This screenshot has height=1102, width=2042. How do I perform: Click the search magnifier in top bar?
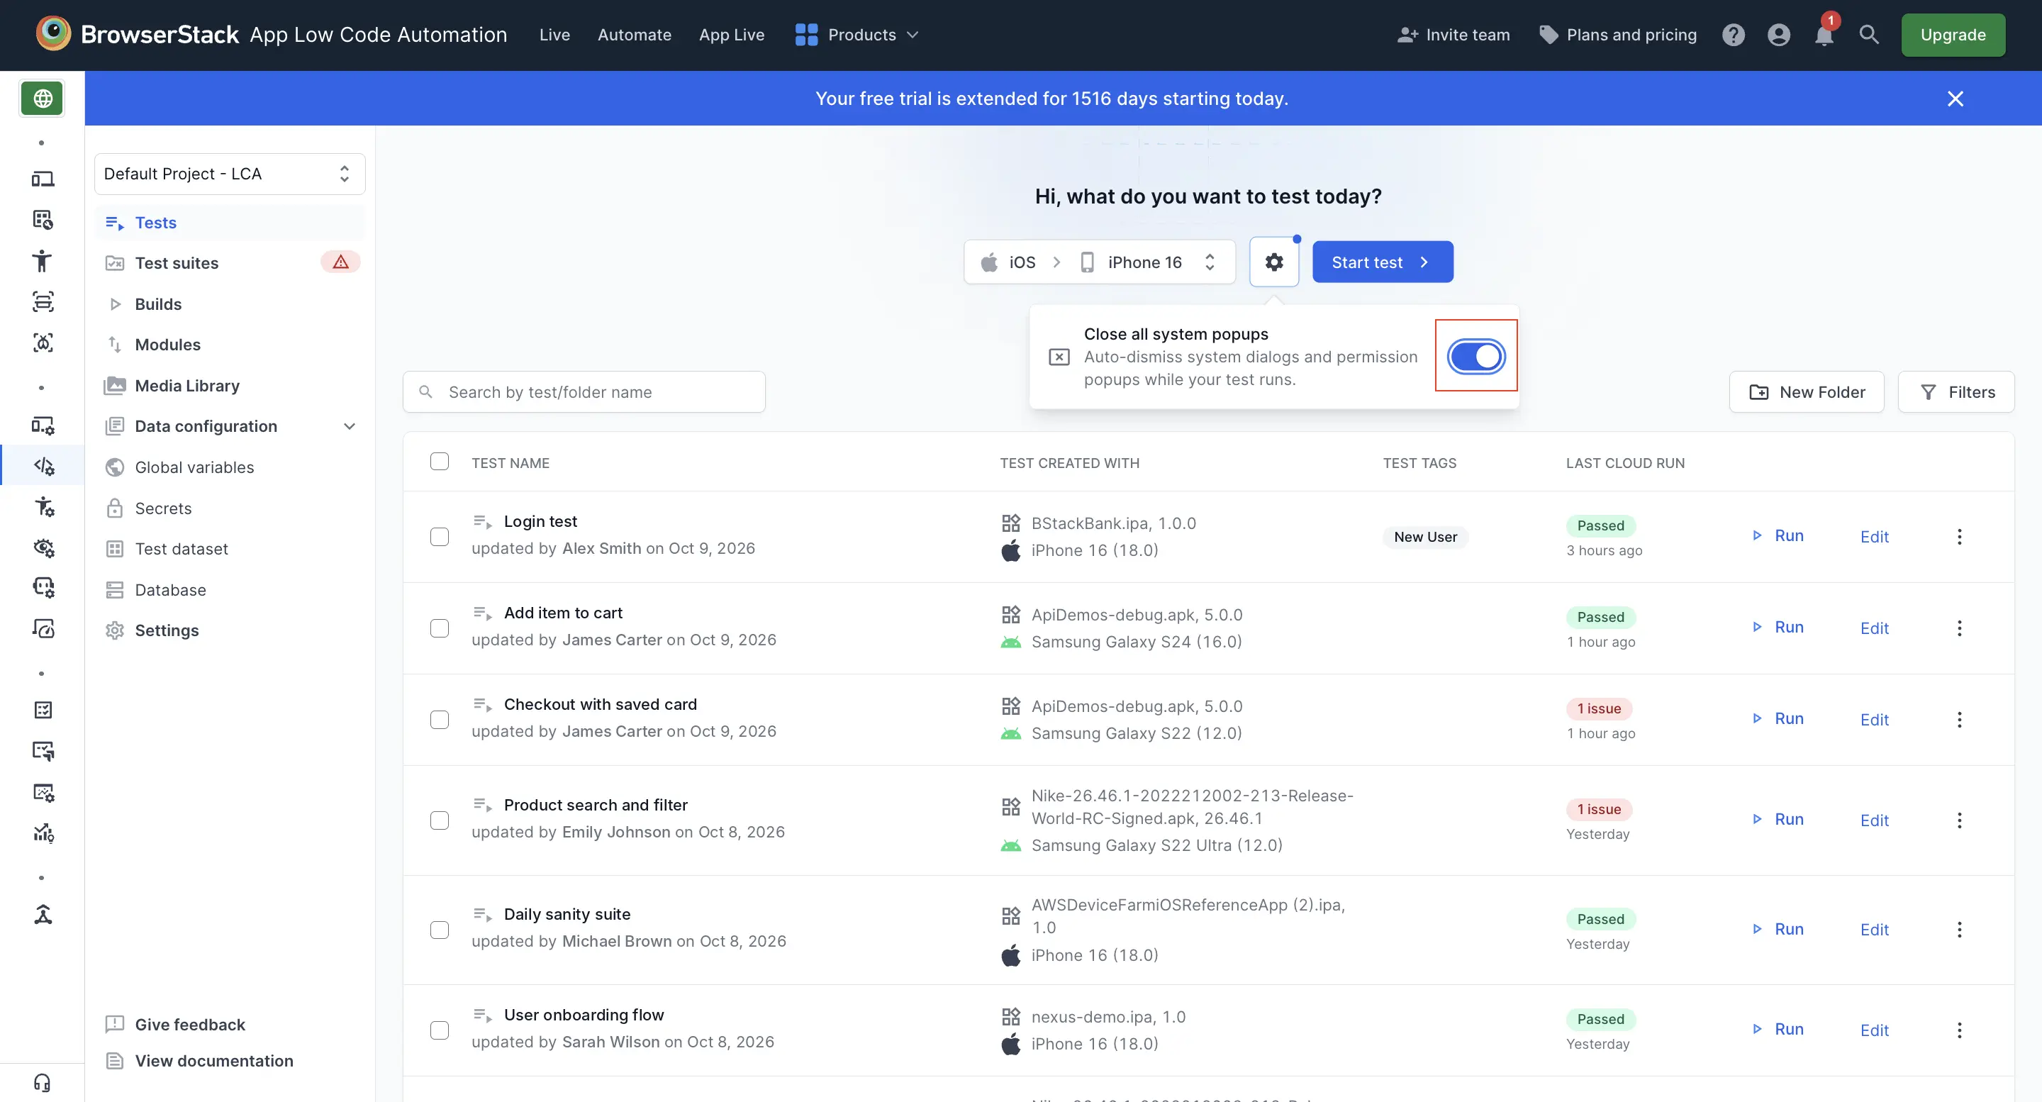[x=1869, y=35]
